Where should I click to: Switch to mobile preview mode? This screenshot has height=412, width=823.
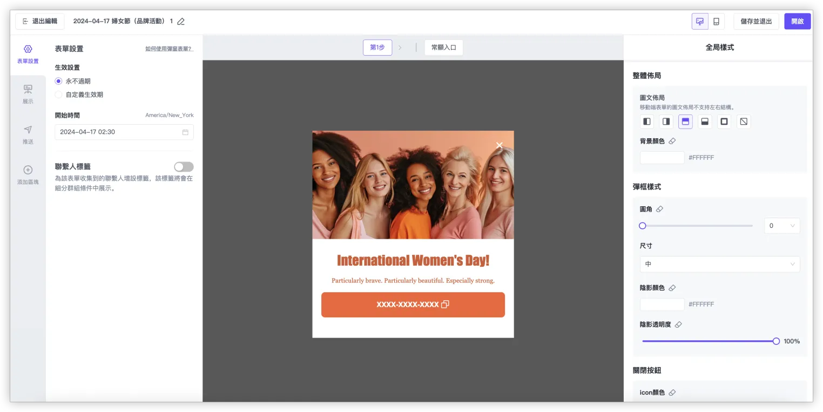(x=716, y=22)
